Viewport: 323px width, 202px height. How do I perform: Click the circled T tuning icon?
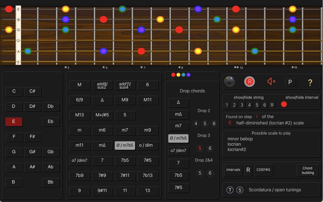click(x=230, y=190)
